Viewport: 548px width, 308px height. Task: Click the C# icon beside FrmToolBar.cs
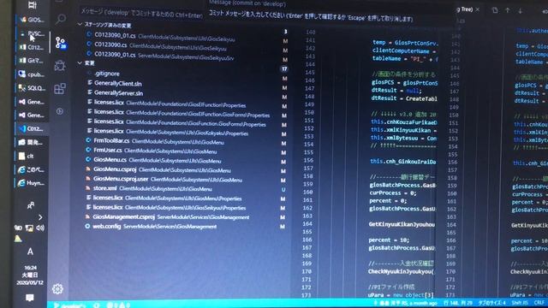click(x=88, y=140)
